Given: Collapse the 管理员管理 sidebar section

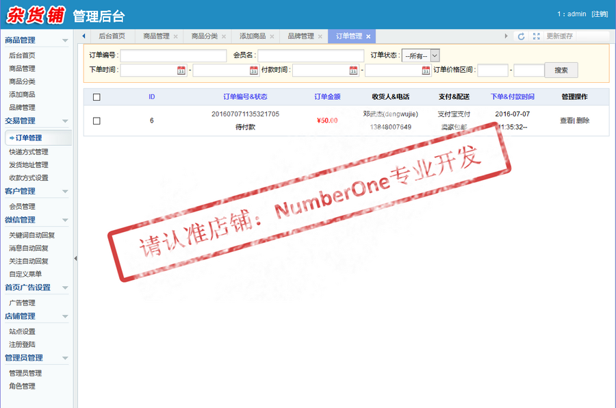Looking at the screenshot, I should [66, 357].
